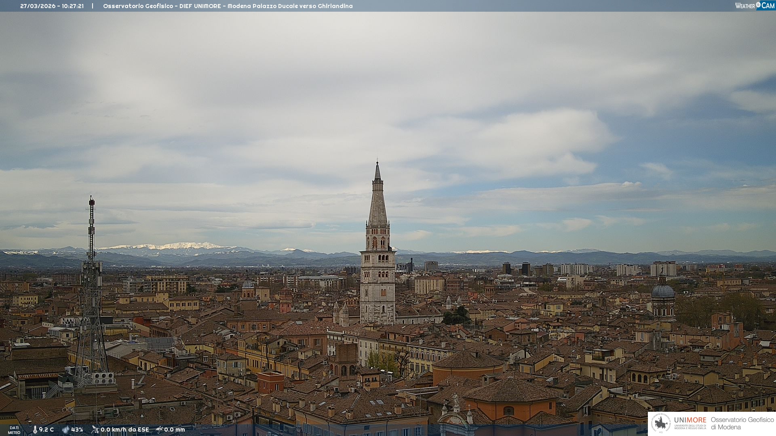Click the 0.0 mm rainfall value
The height and width of the screenshot is (436, 776).
coord(175,430)
